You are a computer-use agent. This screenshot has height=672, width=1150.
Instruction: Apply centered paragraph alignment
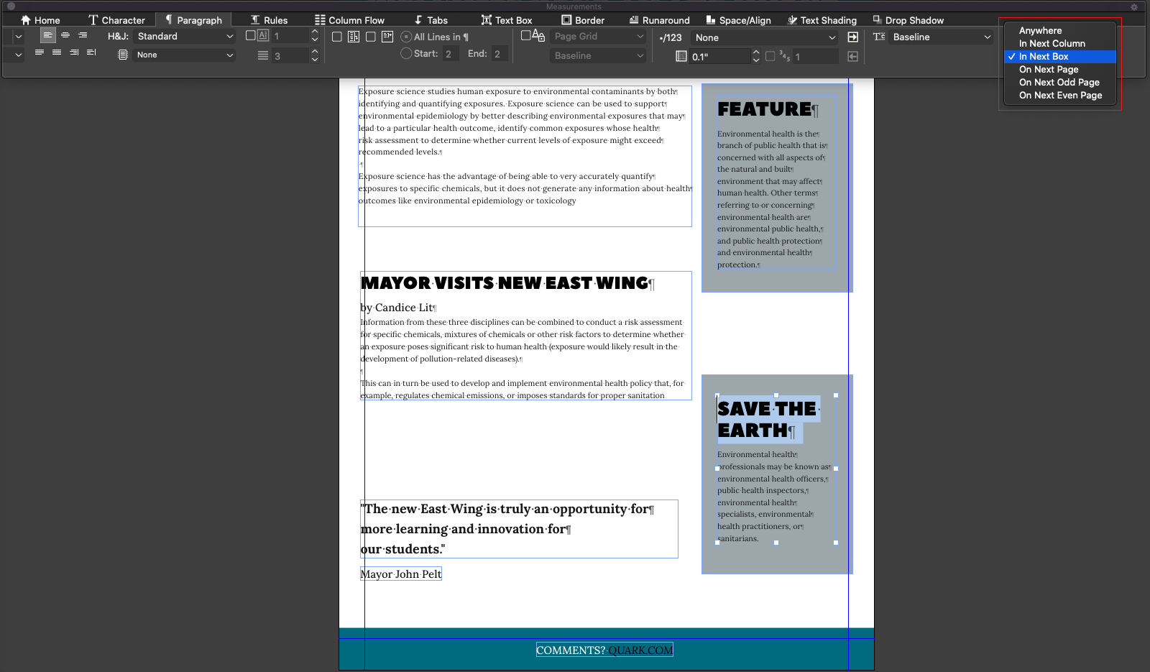pyautogui.click(x=65, y=35)
